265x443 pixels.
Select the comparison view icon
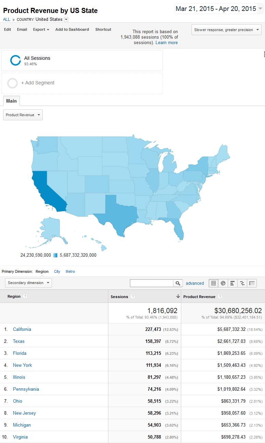pos(242,283)
